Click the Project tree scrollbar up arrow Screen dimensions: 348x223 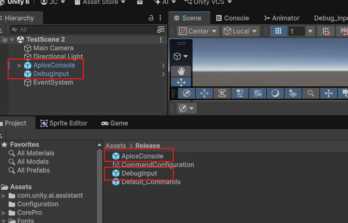[100, 145]
